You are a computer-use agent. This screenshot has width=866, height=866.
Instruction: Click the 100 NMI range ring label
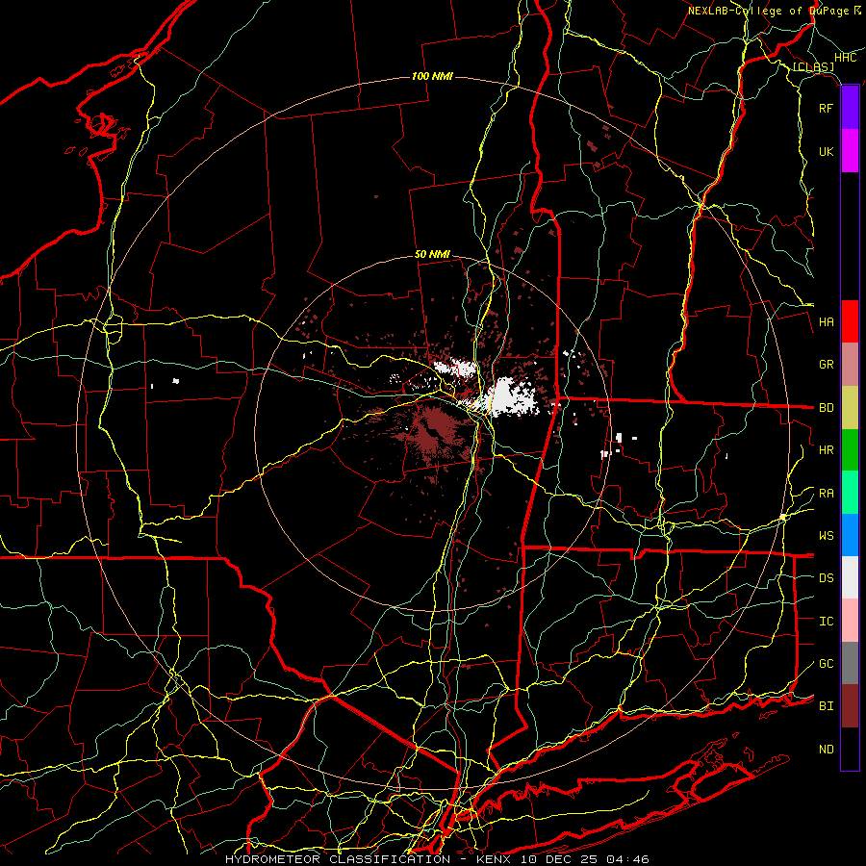tap(432, 76)
